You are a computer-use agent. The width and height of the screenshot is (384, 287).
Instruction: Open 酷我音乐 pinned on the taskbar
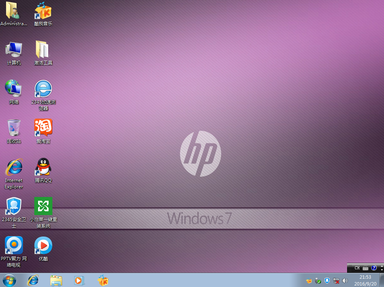103,280
